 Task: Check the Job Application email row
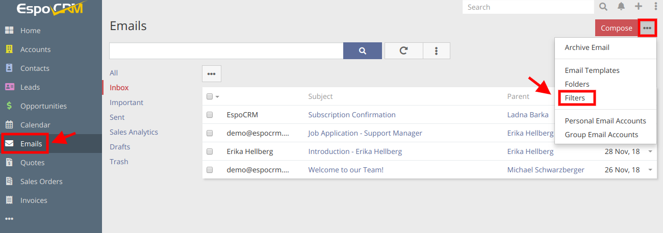pyautogui.click(x=210, y=133)
